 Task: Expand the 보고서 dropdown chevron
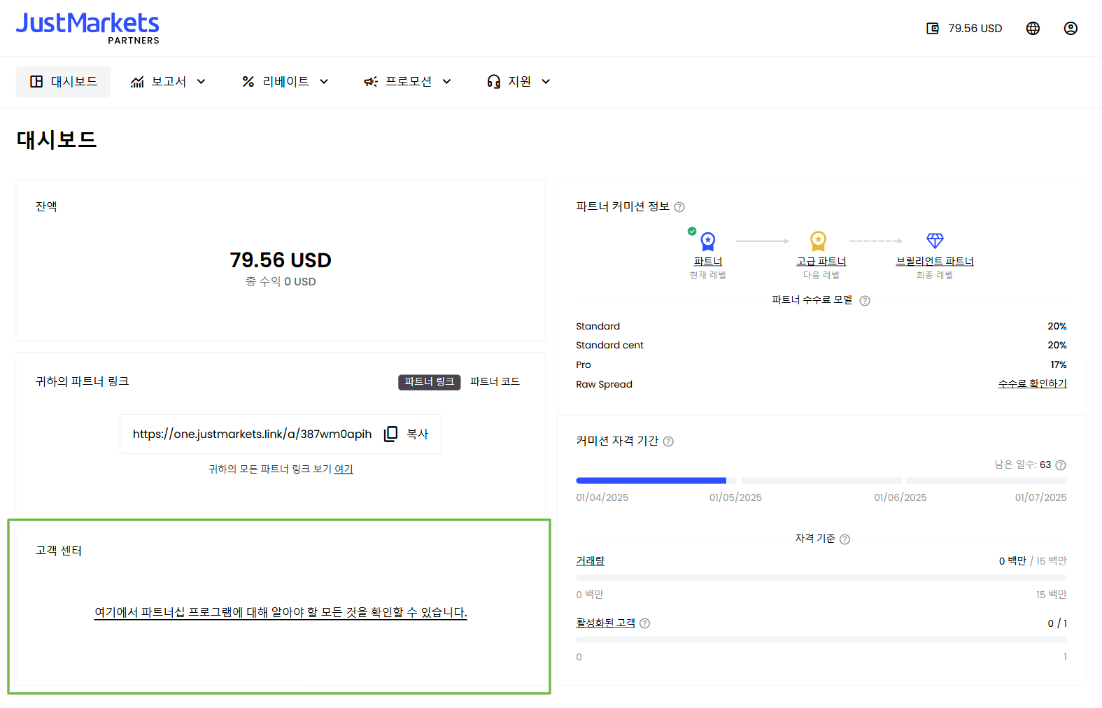(201, 82)
